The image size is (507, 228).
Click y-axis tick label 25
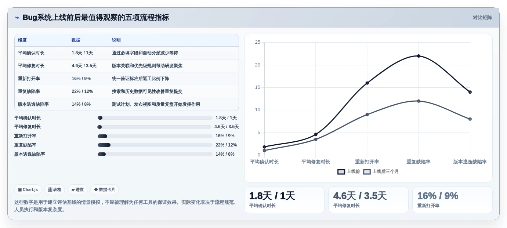pyautogui.click(x=258, y=42)
